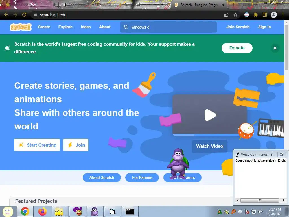Open the Ideas menu item
The width and height of the screenshot is (289, 217).
[86, 27]
